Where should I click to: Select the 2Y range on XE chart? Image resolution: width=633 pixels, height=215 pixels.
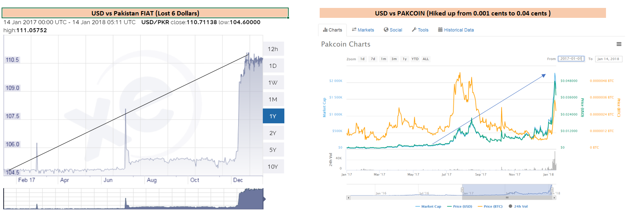pos(273,133)
